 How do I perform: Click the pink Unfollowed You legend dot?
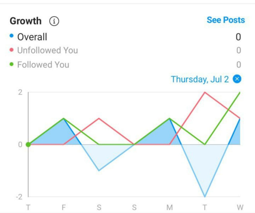pyautogui.click(x=11, y=50)
